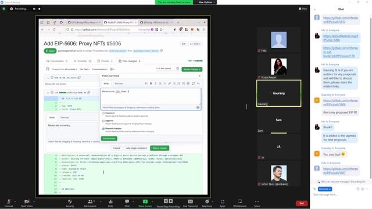Open the Review changes dropdown button
372x209 pixels.
click(x=192, y=69)
